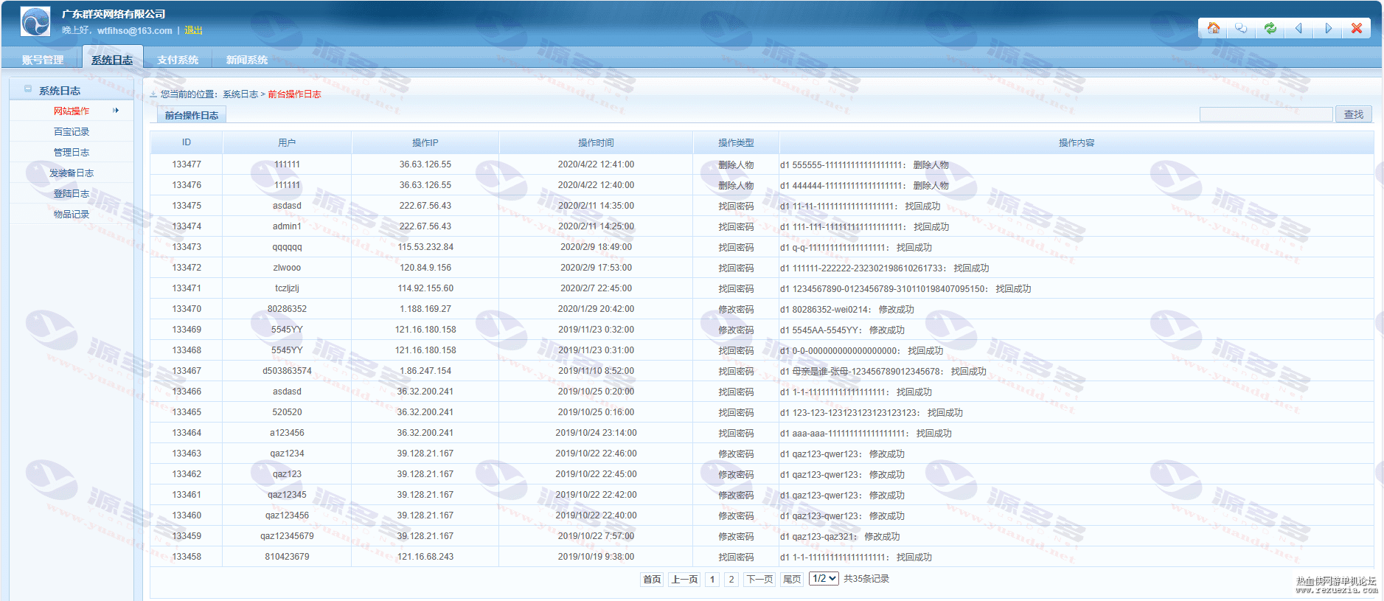Open the 支付系统 tab
1384x601 pixels.
(x=178, y=60)
